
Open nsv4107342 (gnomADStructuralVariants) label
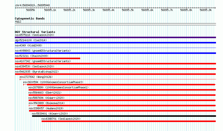pos(43,61)
